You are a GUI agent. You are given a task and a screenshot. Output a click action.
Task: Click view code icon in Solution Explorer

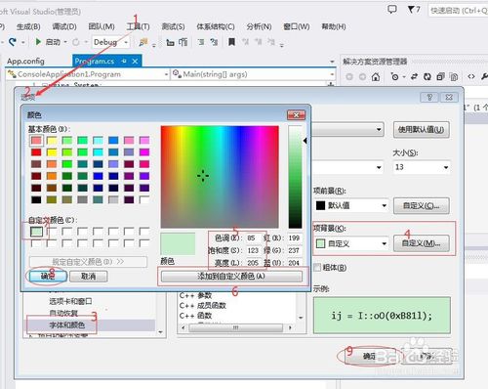(x=471, y=76)
